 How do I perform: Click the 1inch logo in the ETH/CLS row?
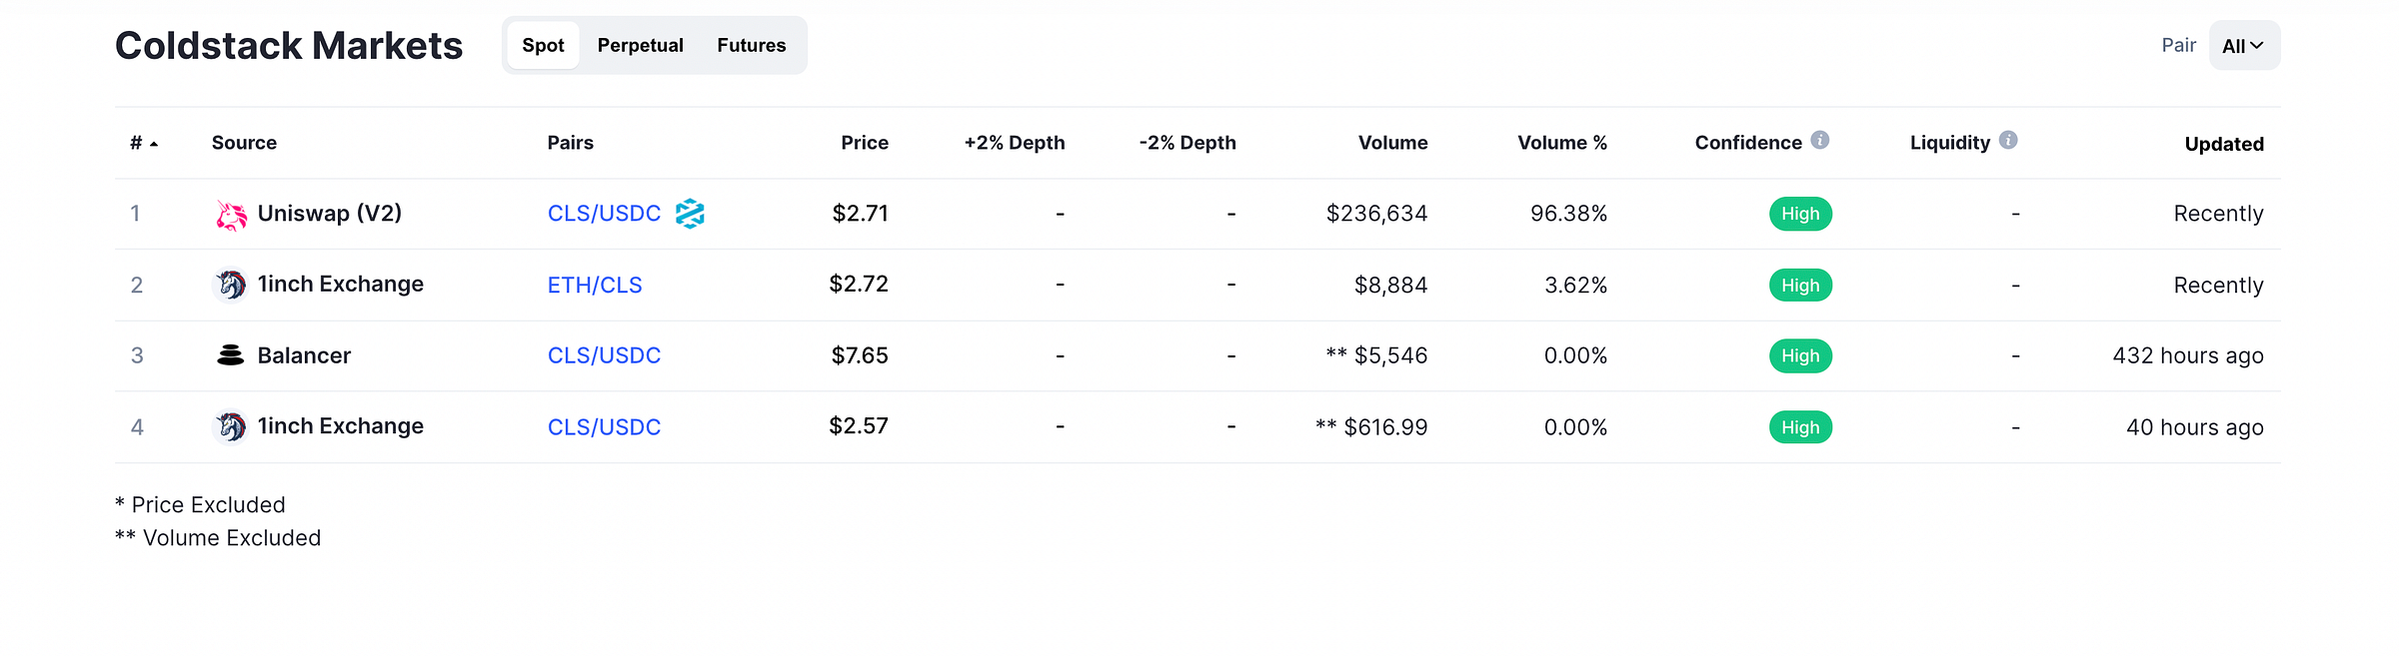pos(231,286)
